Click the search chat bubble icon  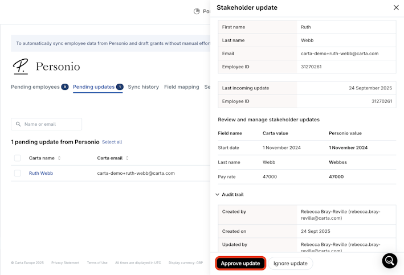click(x=390, y=260)
